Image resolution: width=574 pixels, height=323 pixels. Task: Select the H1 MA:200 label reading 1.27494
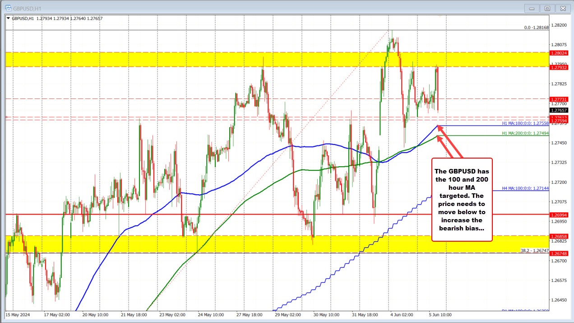pyautogui.click(x=524, y=133)
